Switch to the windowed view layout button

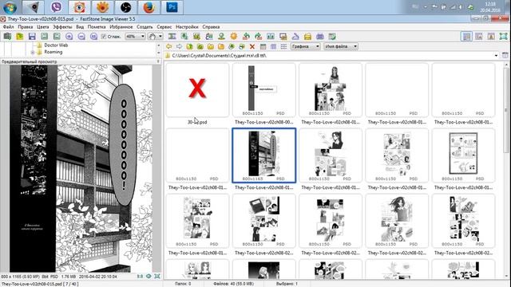tap(479, 37)
